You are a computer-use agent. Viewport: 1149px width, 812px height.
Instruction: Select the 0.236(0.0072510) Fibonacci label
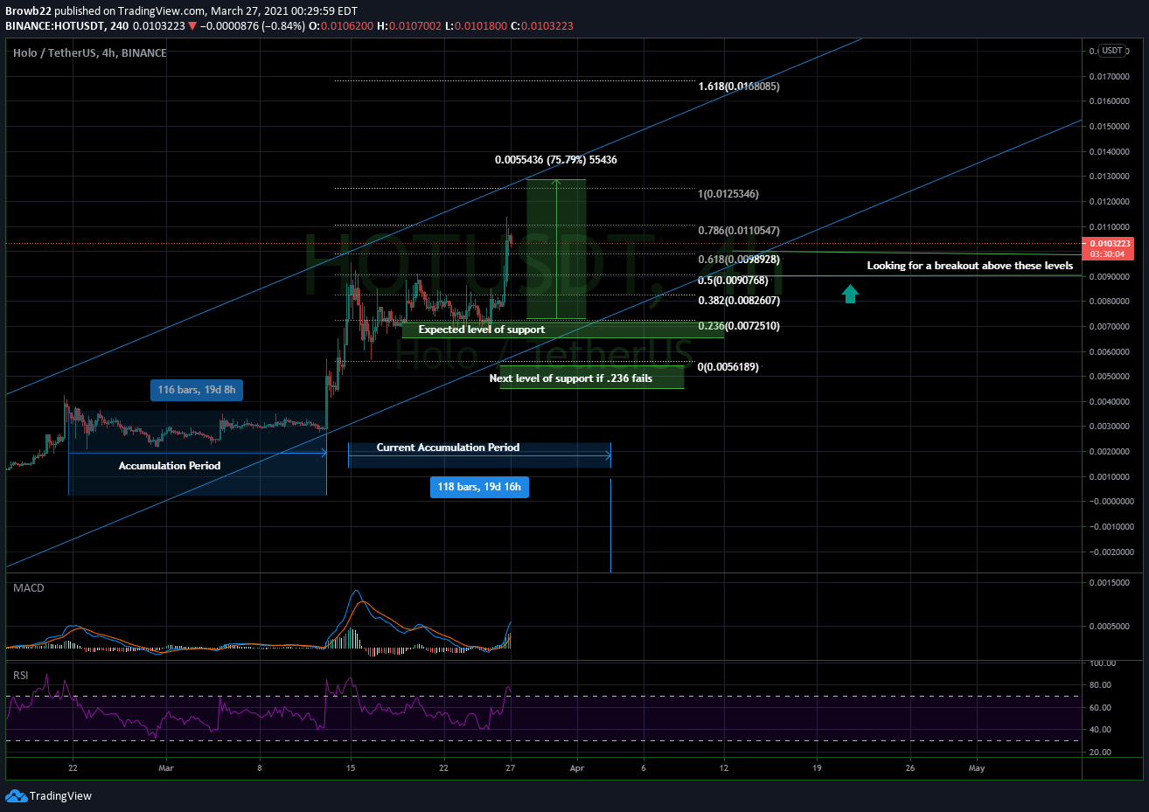tap(739, 326)
